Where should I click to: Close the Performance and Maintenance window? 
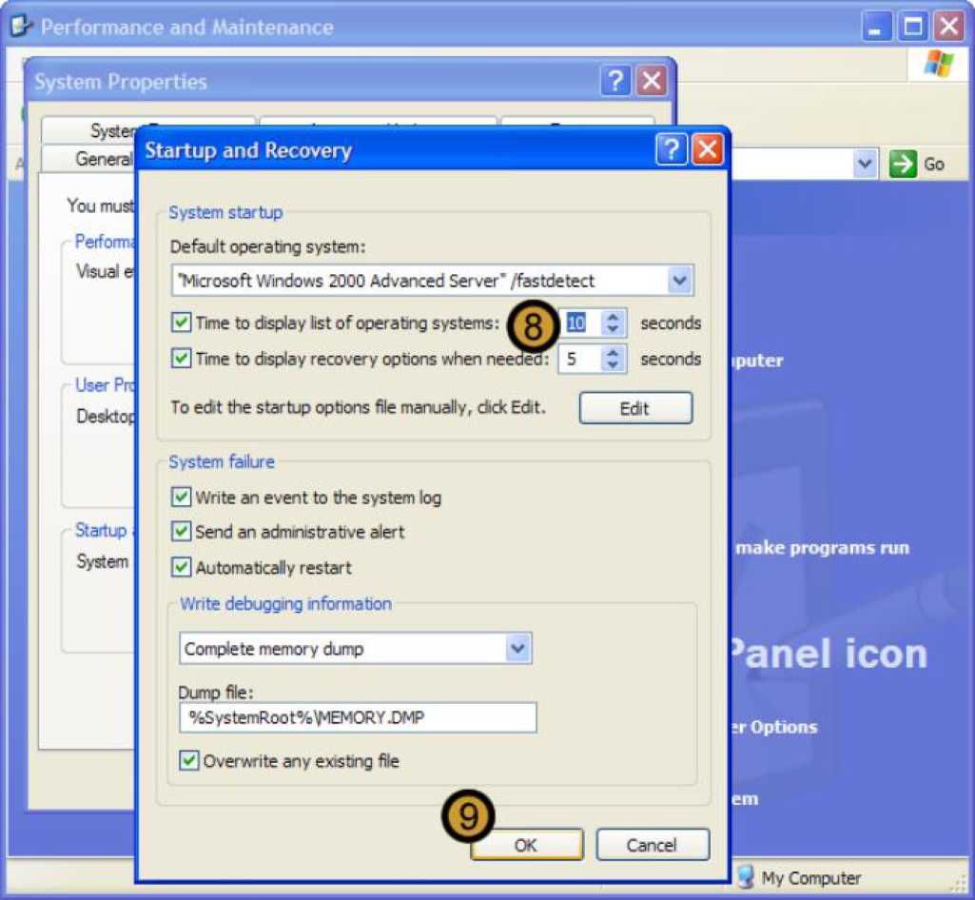click(x=949, y=27)
